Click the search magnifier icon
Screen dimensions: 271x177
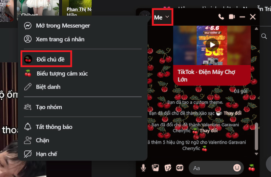(264, 36)
